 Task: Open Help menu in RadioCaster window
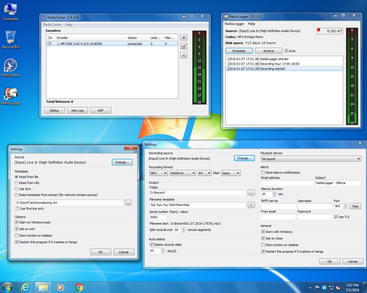tap(69, 25)
